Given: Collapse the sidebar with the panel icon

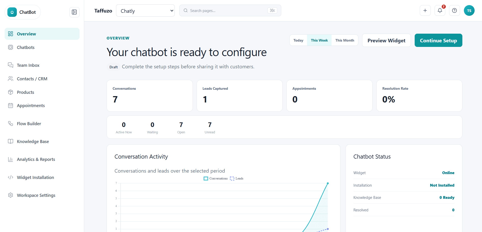Looking at the screenshot, I should click(x=74, y=12).
